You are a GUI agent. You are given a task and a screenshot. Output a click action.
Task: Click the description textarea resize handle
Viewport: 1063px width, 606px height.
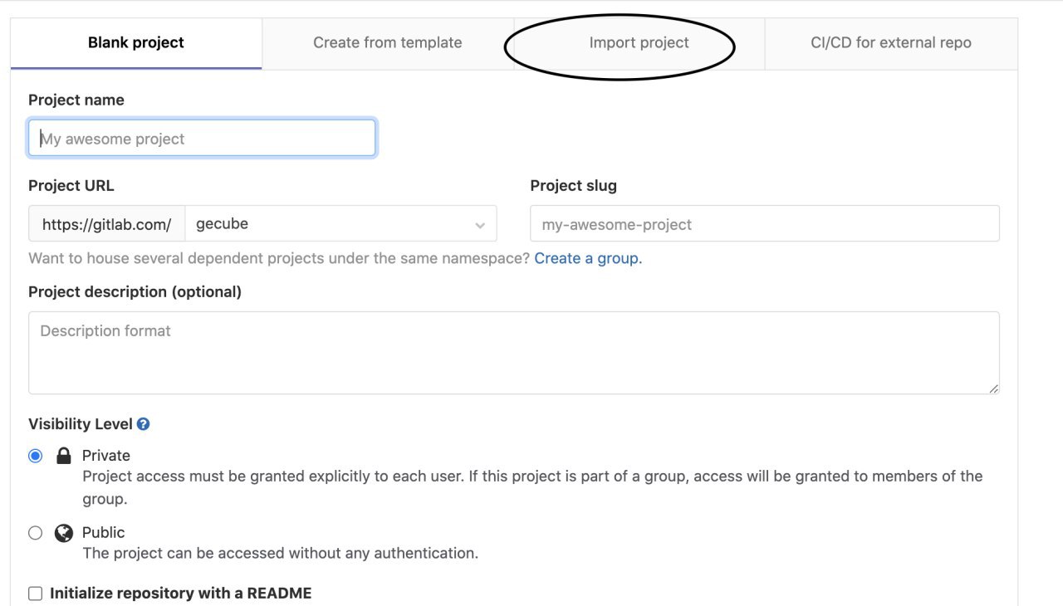[993, 388]
